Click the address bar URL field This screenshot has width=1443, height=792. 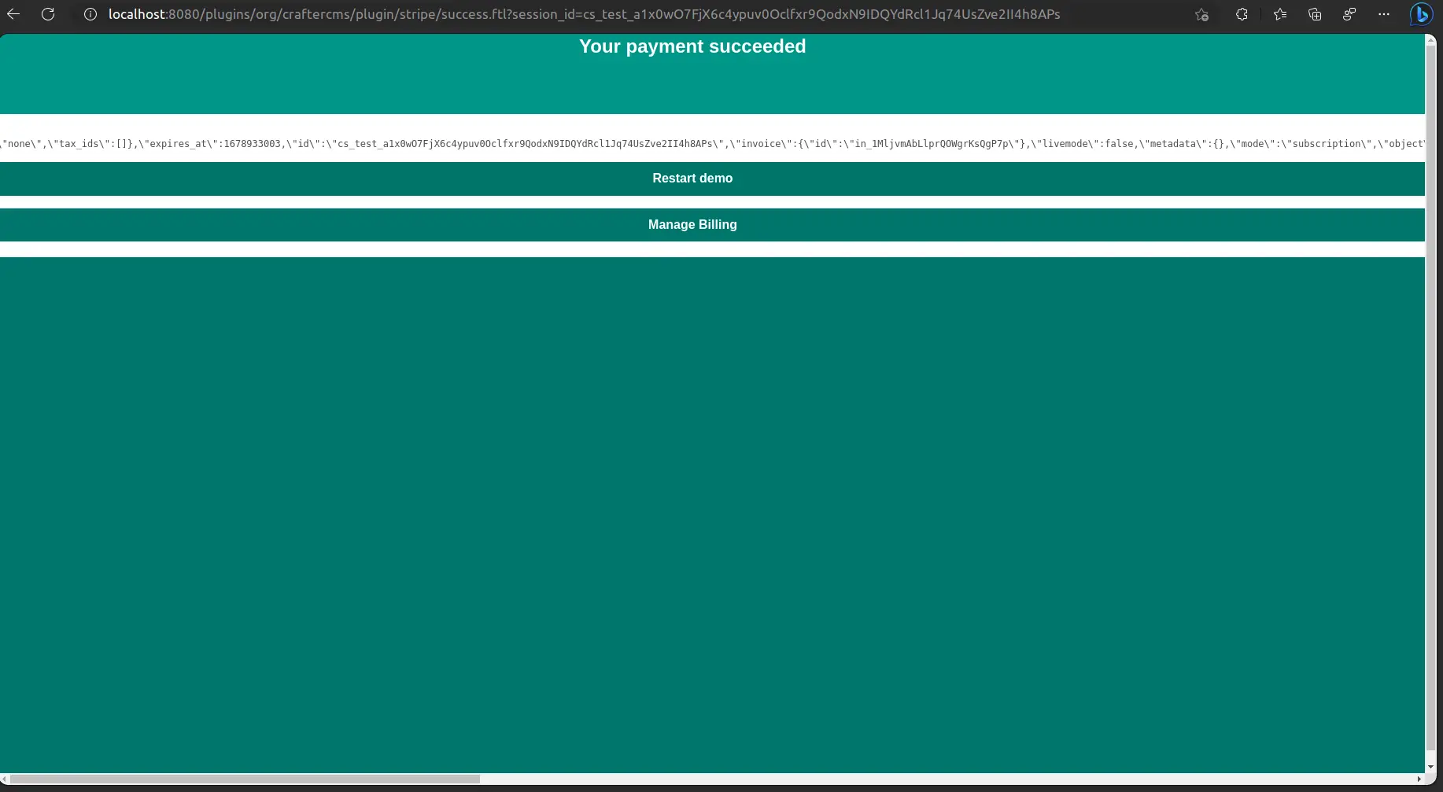(x=584, y=14)
